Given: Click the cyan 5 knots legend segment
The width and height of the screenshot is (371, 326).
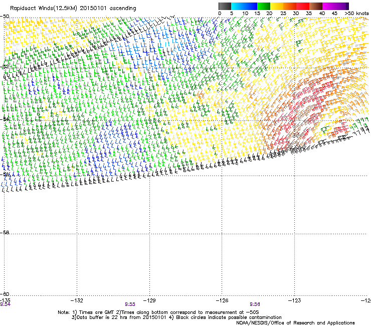Looking at the screenshot, I should tap(238, 6).
